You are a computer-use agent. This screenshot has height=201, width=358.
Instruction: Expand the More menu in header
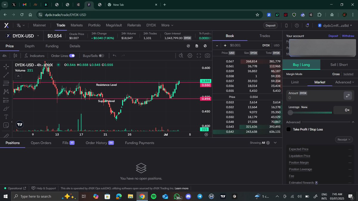coord(167,26)
